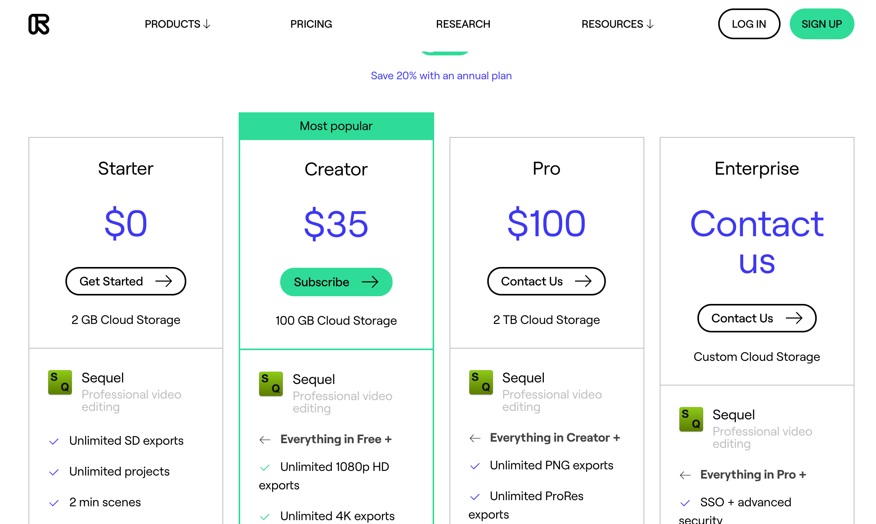Click the checkmark beside Unlimited PNG exports
Image resolution: width=876 pixels, height=524 pixels.
tap(475, 466)
